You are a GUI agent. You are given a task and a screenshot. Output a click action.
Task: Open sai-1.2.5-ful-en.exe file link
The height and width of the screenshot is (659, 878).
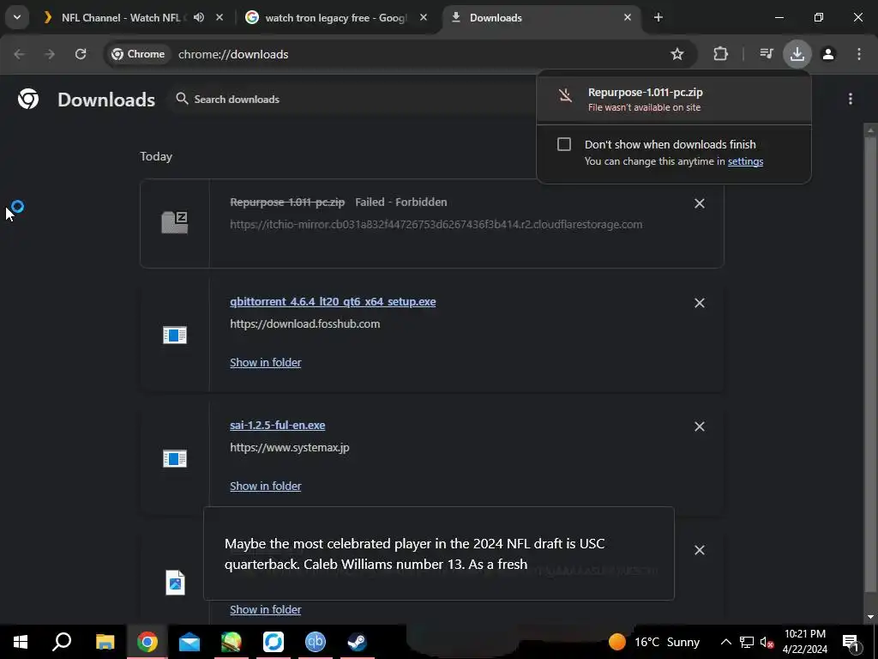pos(277,426)
